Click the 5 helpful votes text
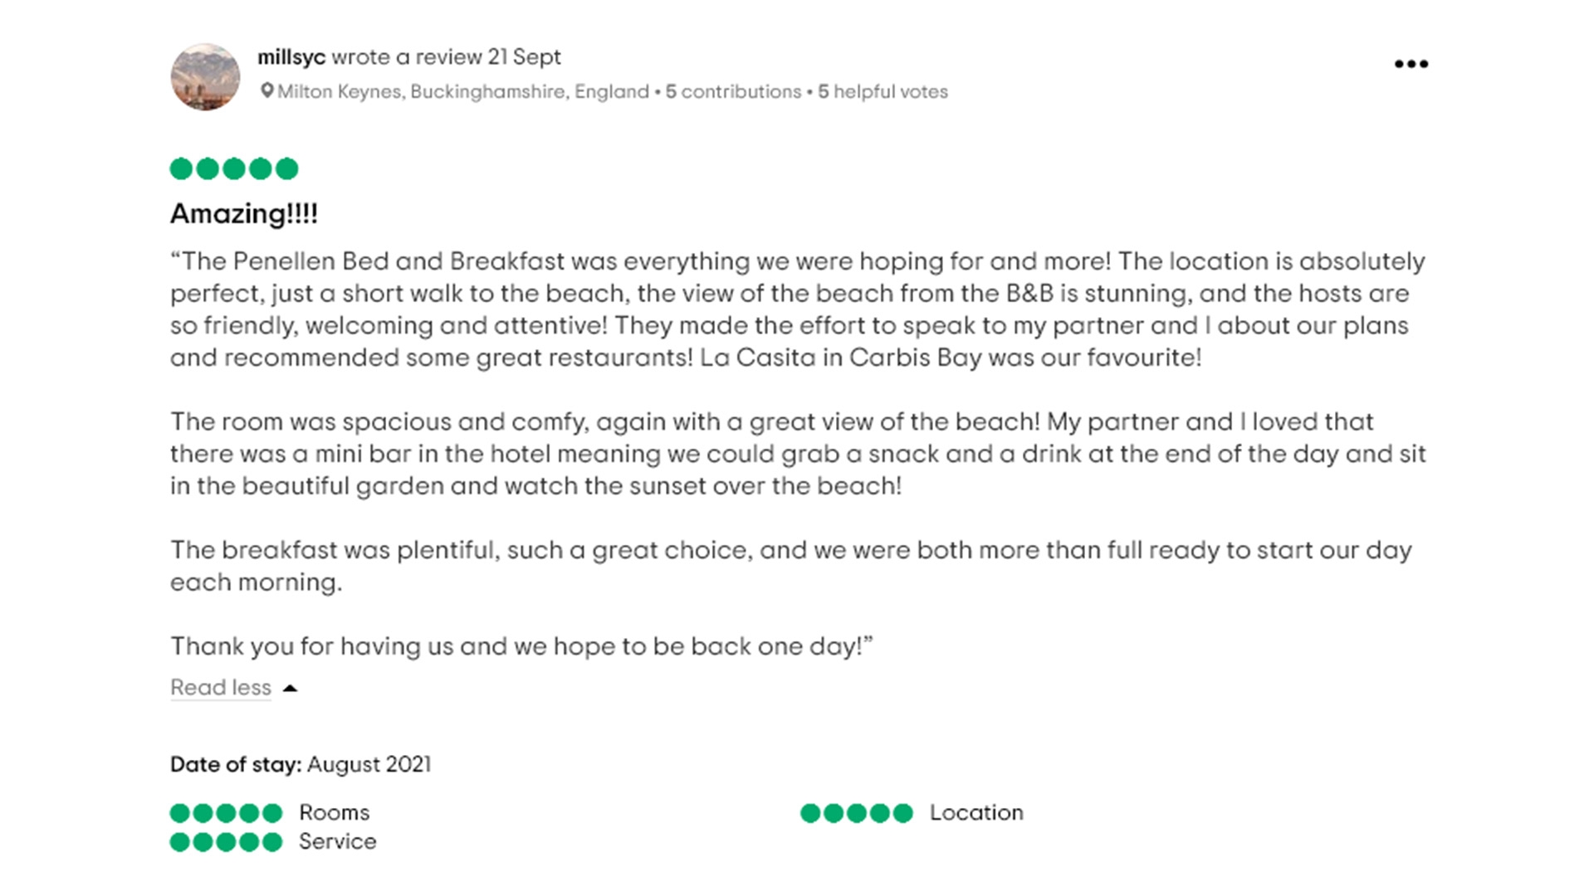This screenshot has height=896, width=1594. click(x=883, y=91)
